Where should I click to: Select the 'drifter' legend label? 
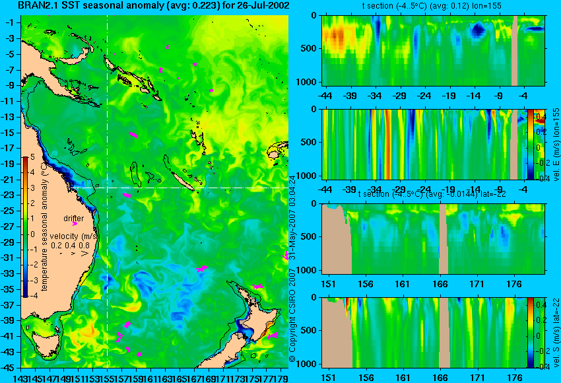[x=74, y=219]
